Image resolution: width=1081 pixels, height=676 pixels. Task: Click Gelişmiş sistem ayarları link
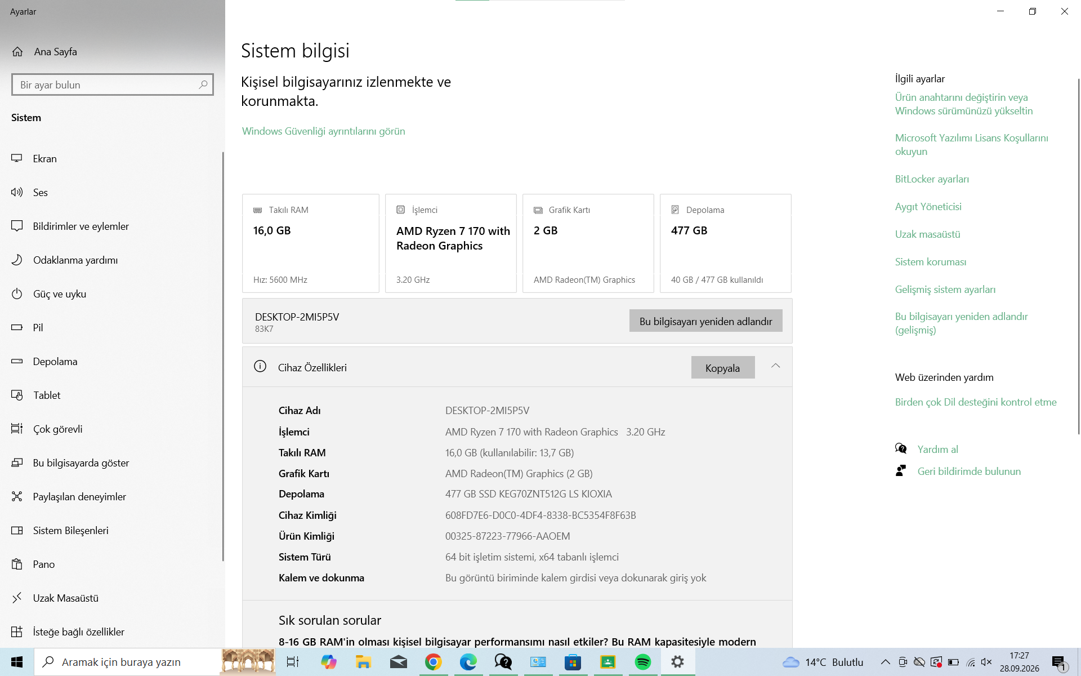click(x=945, y=289)
